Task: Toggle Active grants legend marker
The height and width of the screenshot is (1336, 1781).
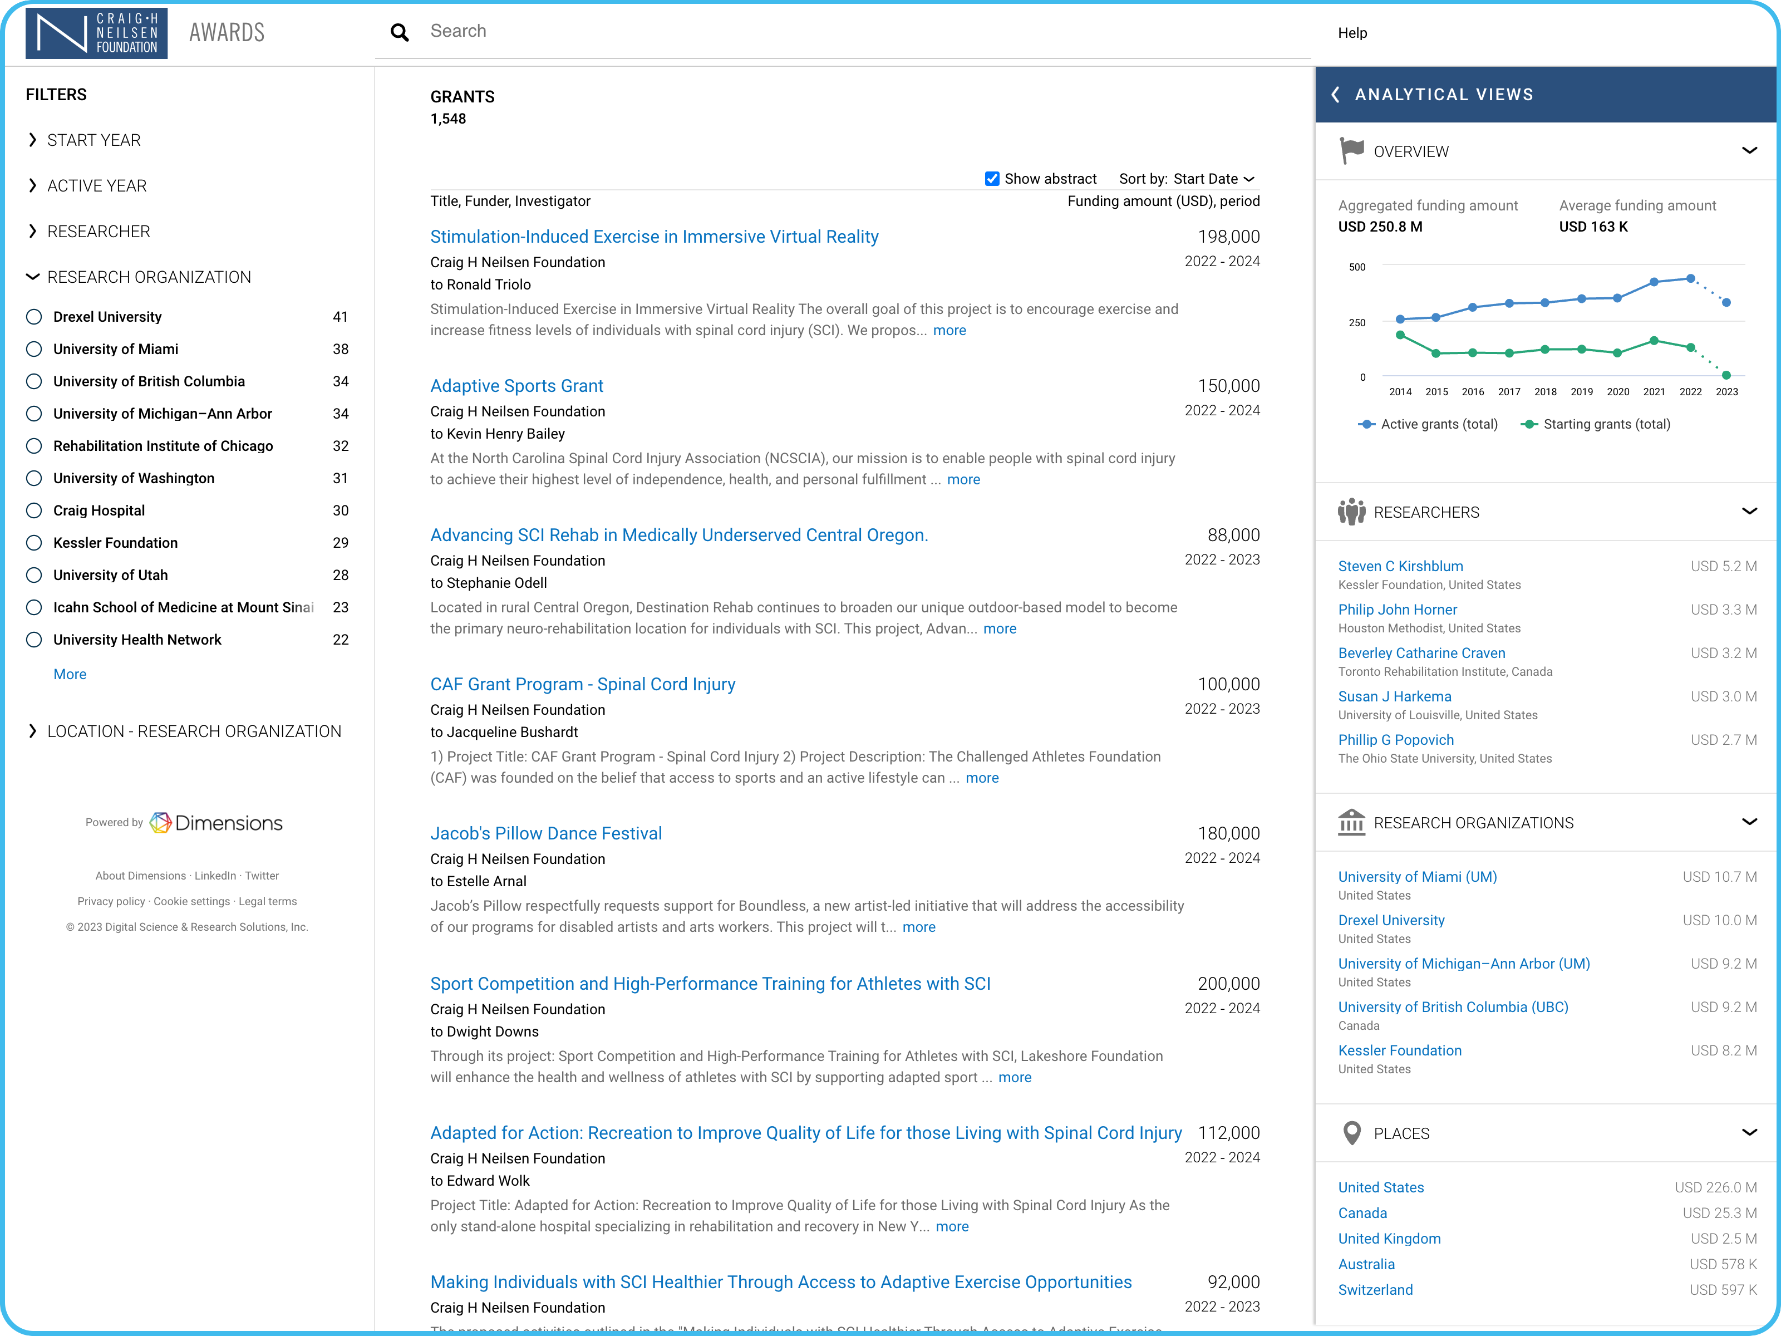Action: (1366, 424)
